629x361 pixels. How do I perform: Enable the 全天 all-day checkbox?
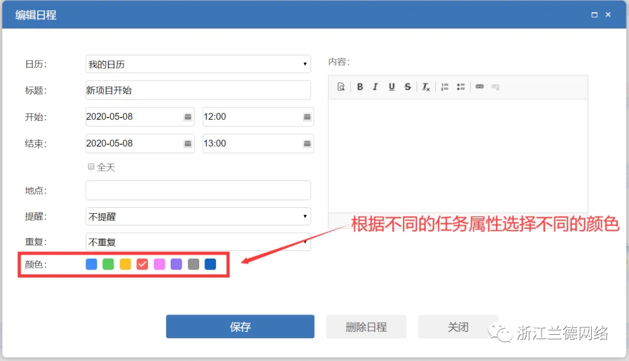[x=91, y=167]
